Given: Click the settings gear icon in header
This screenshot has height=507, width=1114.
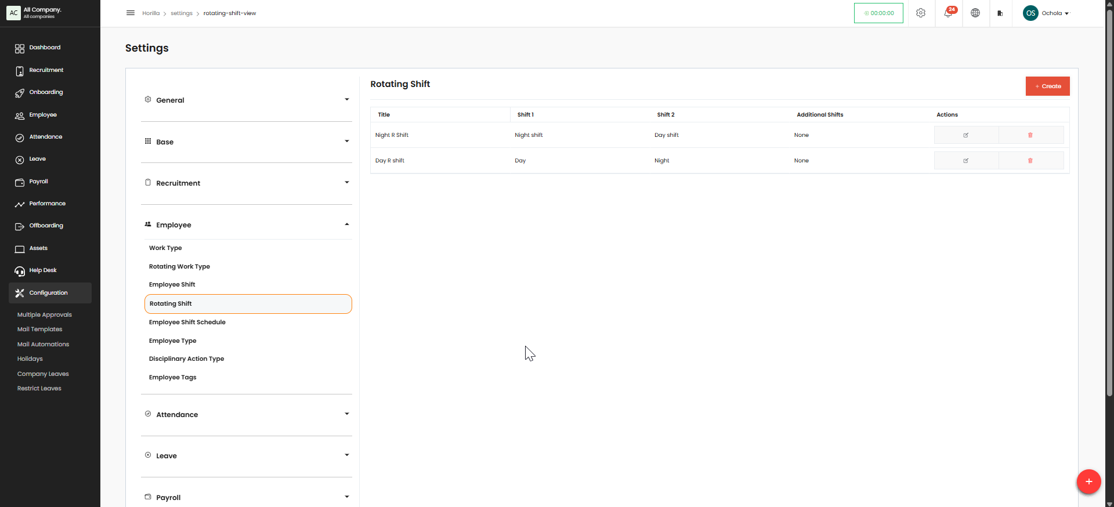Looking at the screenshot, I should click(x=921, y=13).
